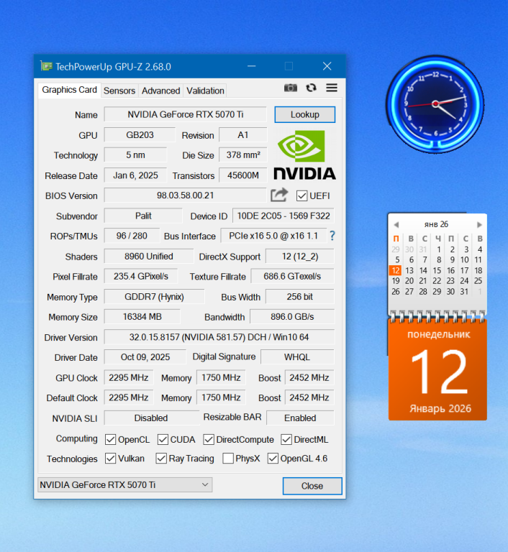Click the Release Date value Jan 6, 2025

pos(135,175)
